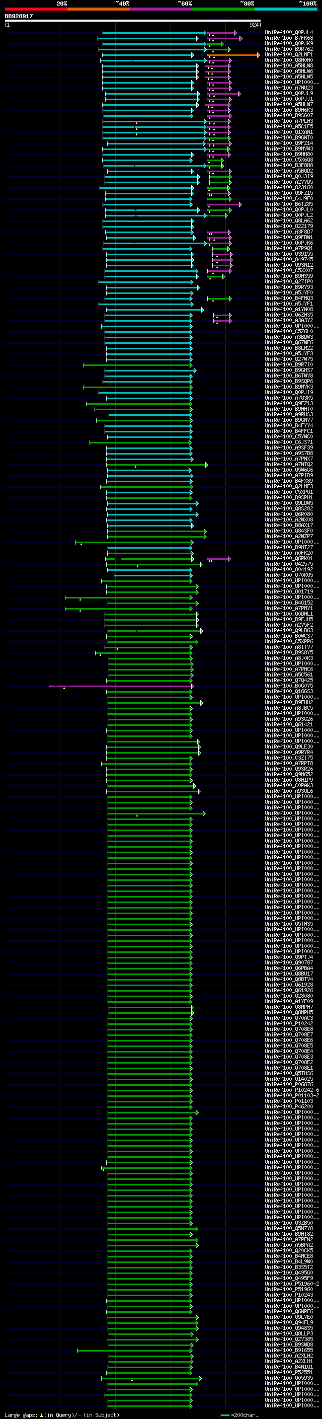This screenshot has height=1419, width=322.
Task: Select hit UniRef100_Q5THS6
Action: point(289,1074)
